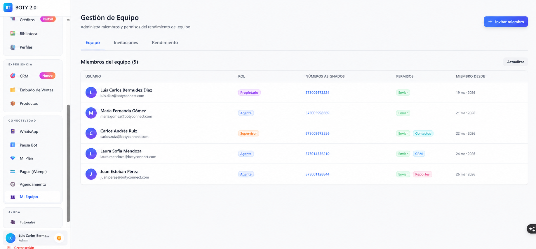Open Agendamiento menu item
536x249 pixels.
pyautogui.click(x=33, y=184)
